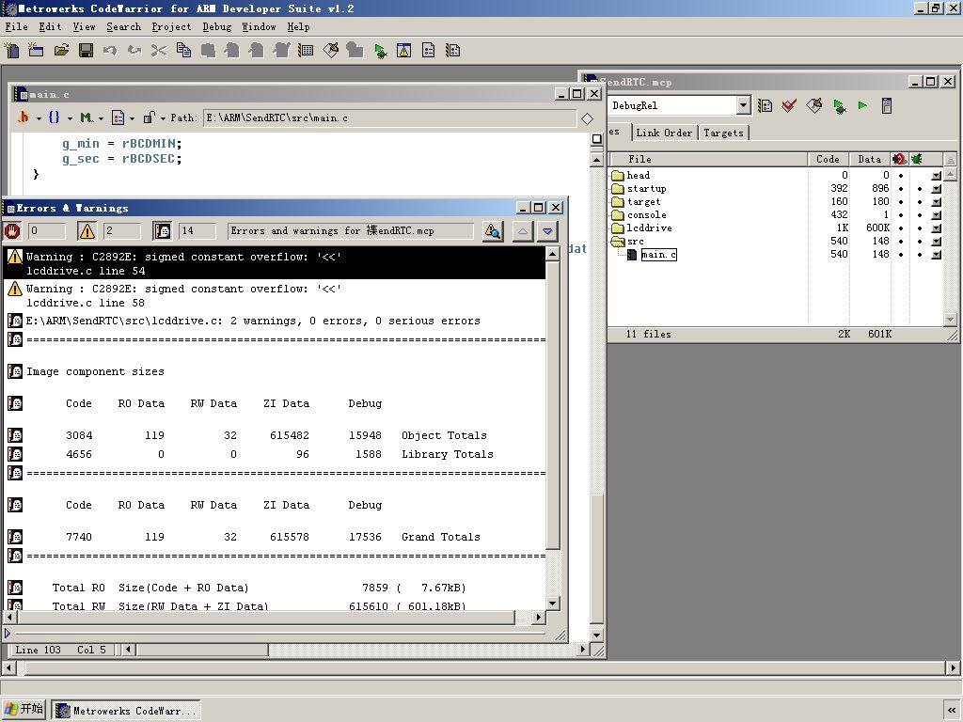Click the Debug bug icon in main toolbar

[x=380, y=51]
